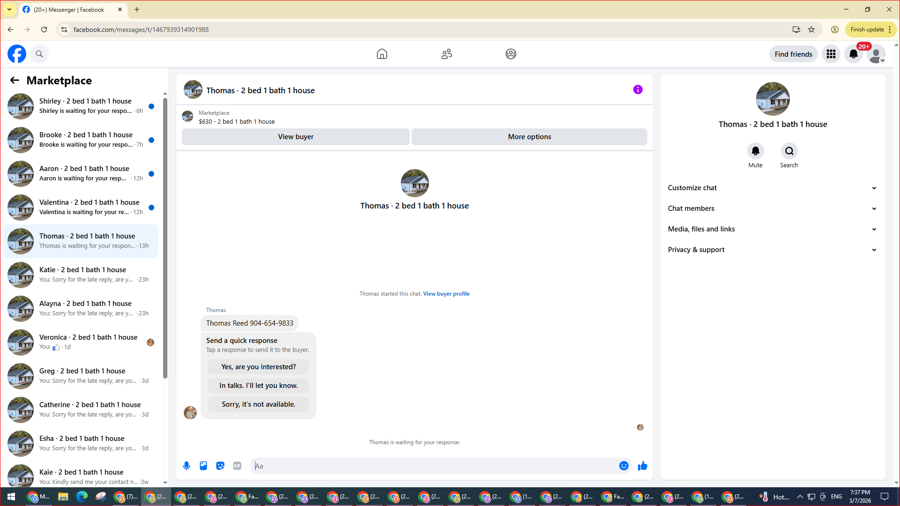Choose a GIF
900x506 pixels.
pyautogui.click(x=237, y=466)
